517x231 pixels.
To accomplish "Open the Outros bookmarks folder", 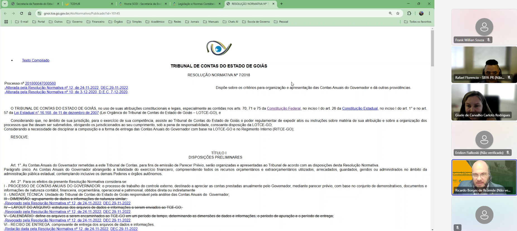I will click(x=56, y=22).
